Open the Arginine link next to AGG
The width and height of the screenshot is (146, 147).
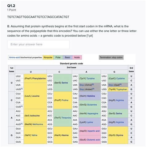tap(120, 122)
